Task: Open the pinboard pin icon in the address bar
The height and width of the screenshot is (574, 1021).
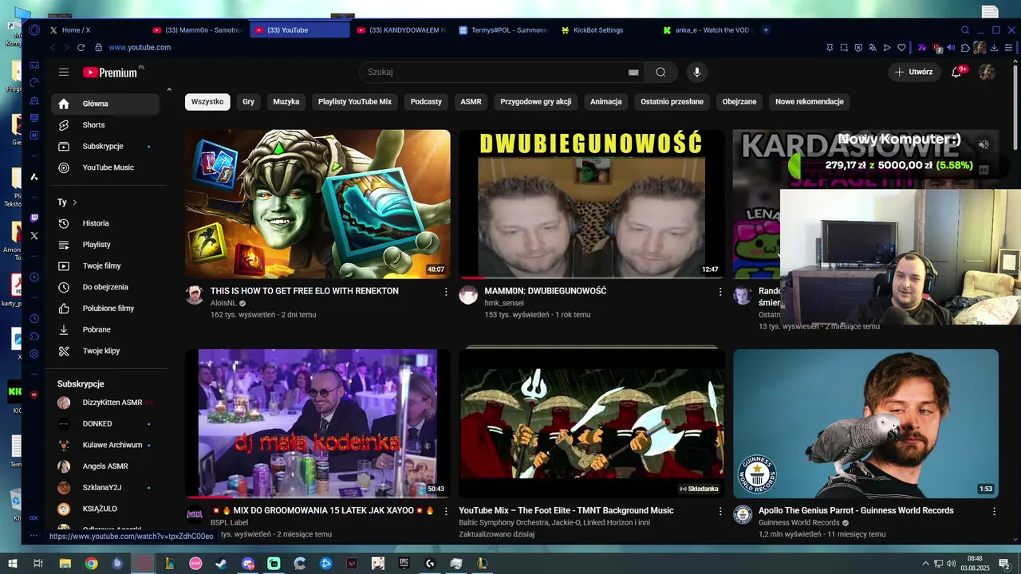Action: coord(830,48)
